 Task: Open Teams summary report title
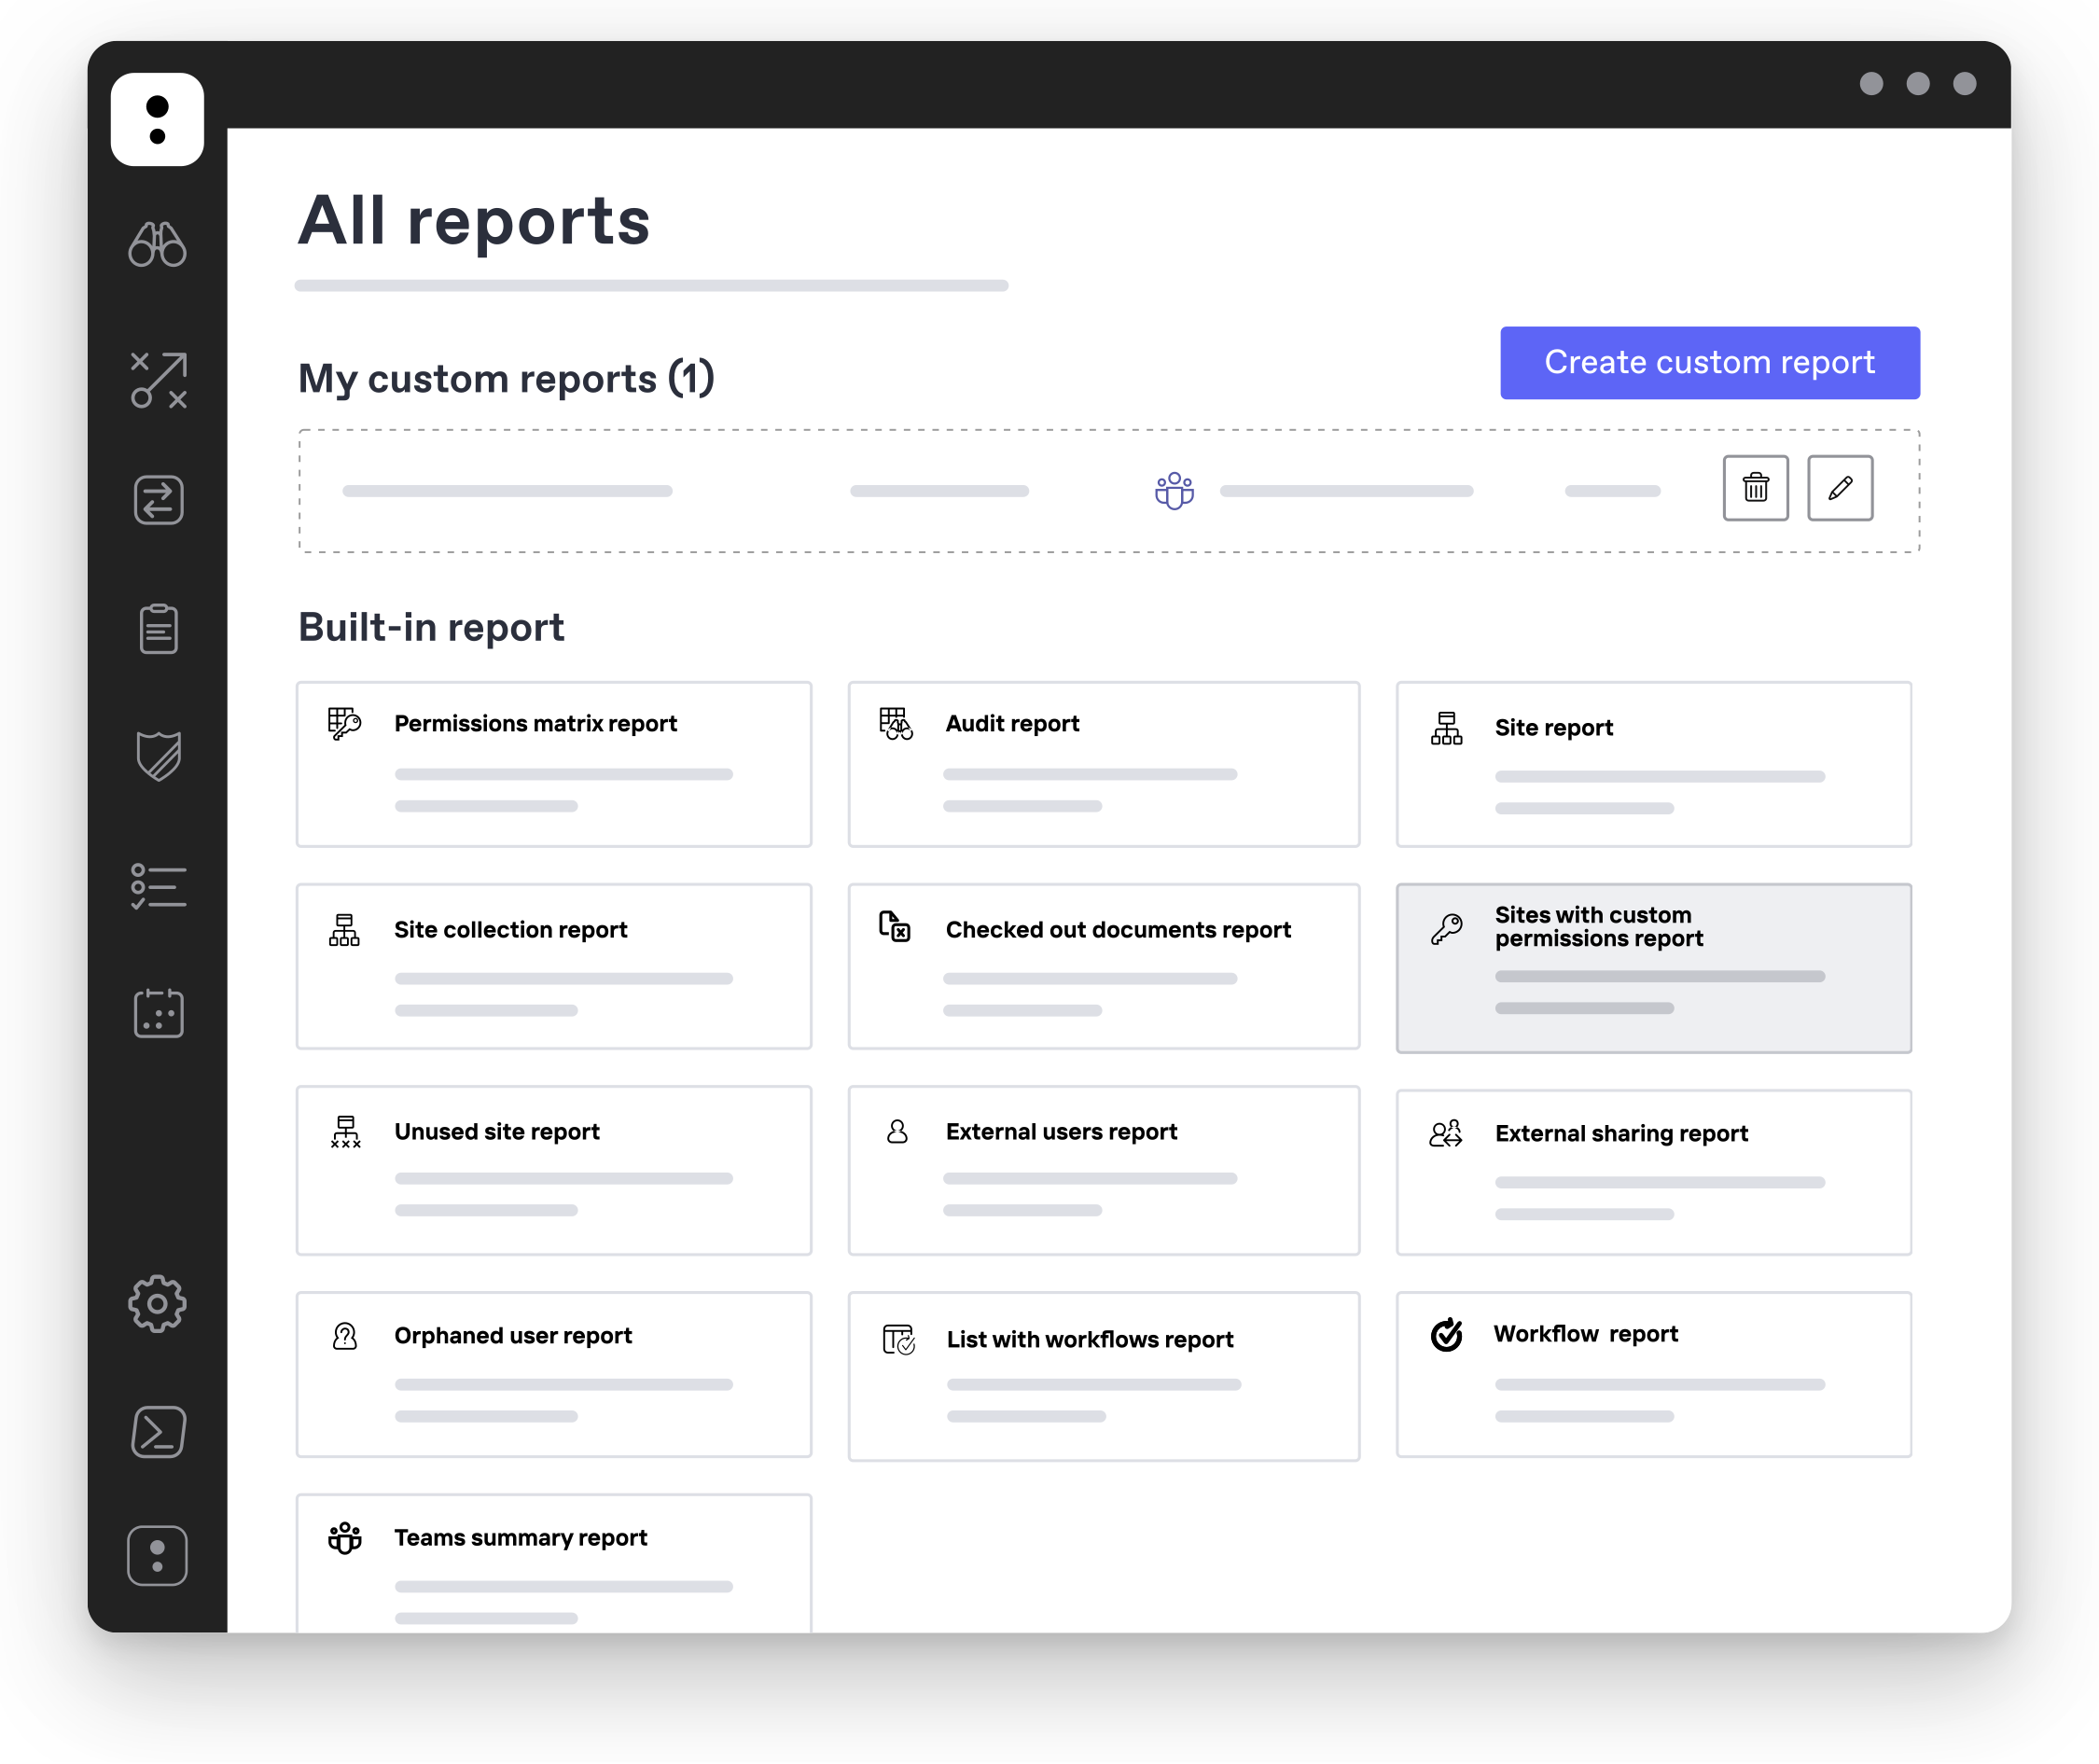click(x=520, y=1537)
